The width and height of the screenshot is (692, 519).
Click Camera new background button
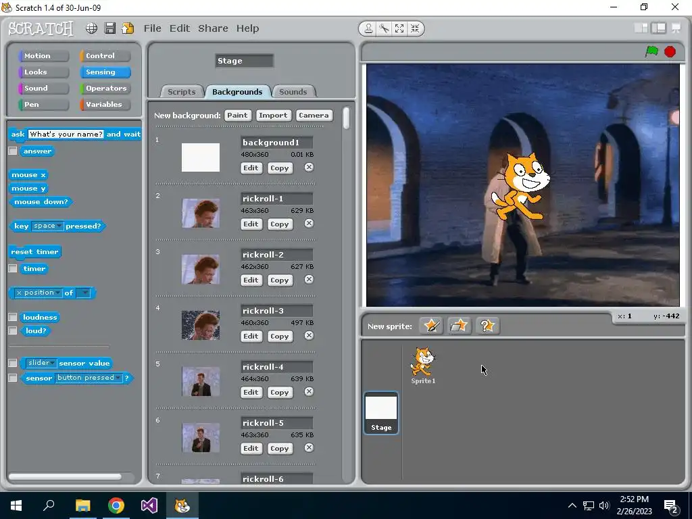click(x=314, y=115)
